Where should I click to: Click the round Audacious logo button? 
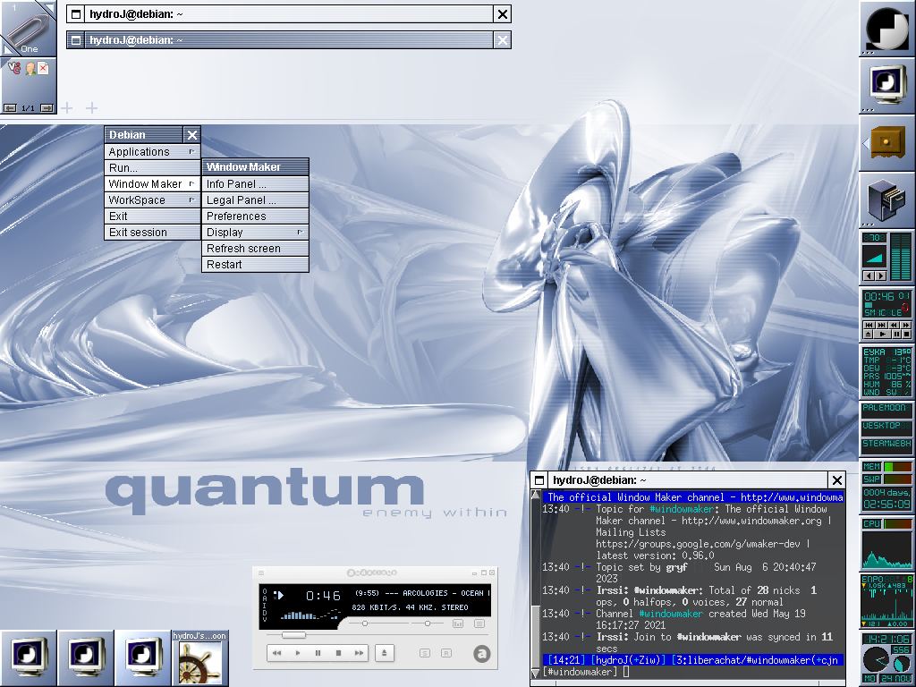(482, 654)
